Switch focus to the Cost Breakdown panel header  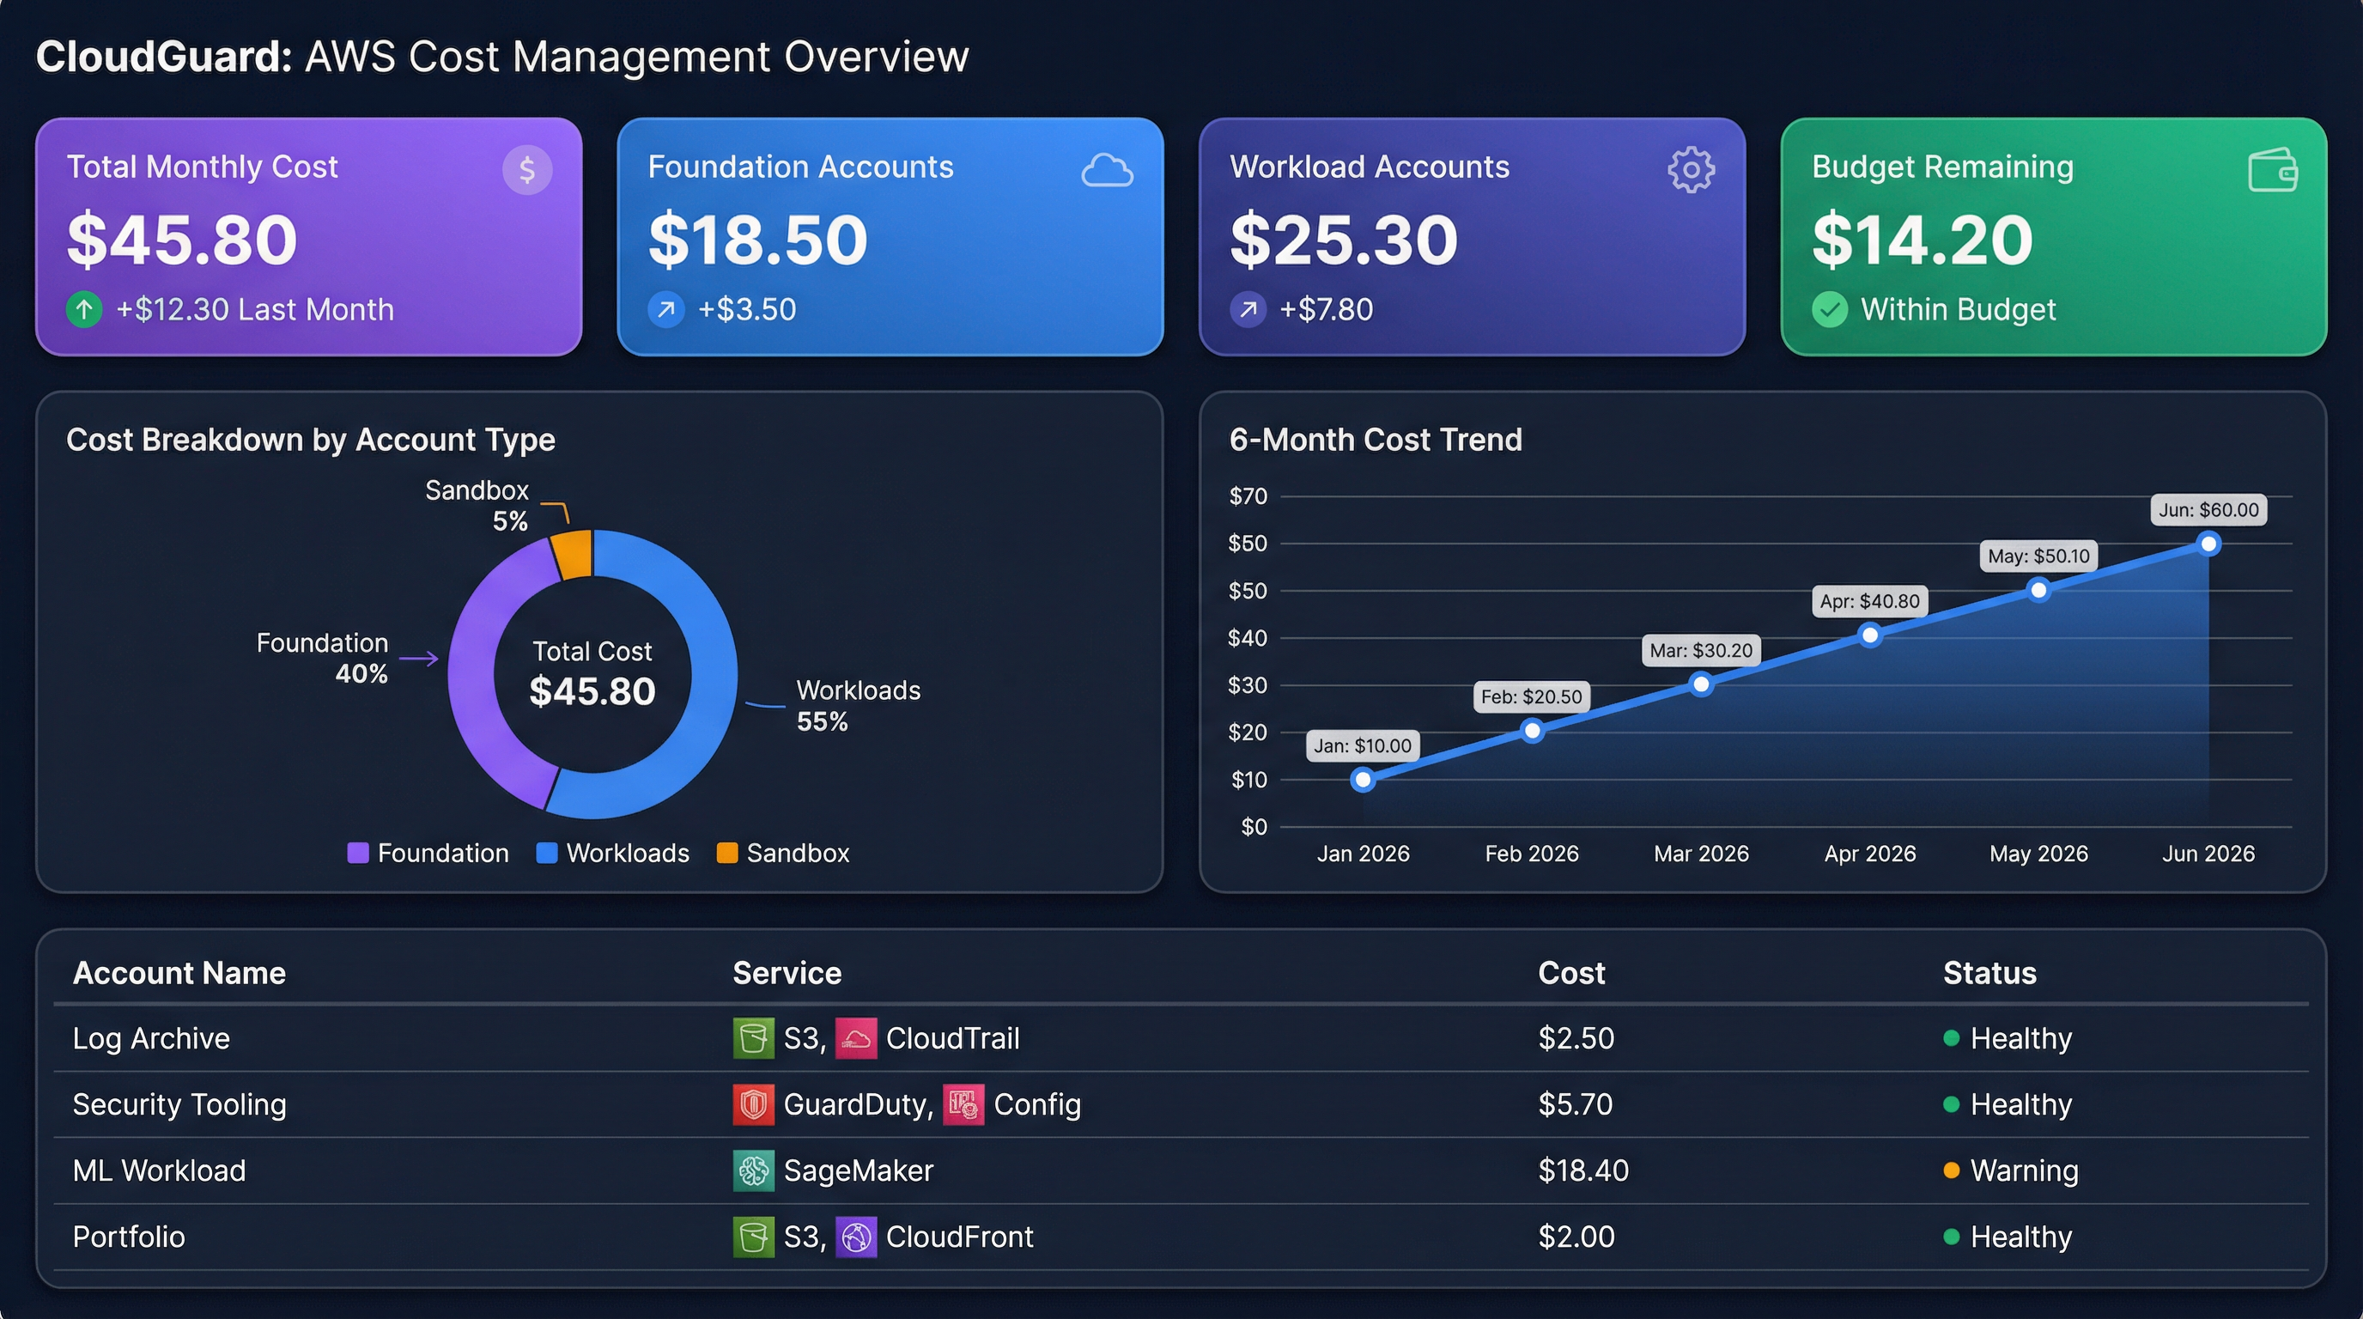pyautogui.click(x=311, y=440)
